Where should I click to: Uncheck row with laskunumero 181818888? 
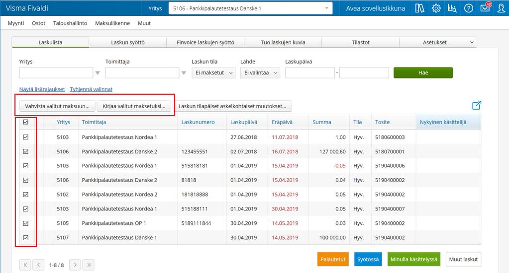coord(26,194)
